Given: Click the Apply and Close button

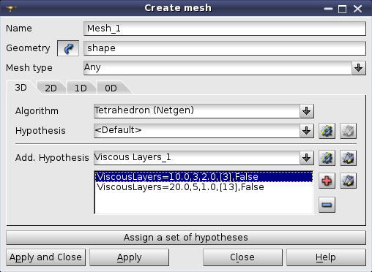Looking at the screenshot, I should click(46, 257).
